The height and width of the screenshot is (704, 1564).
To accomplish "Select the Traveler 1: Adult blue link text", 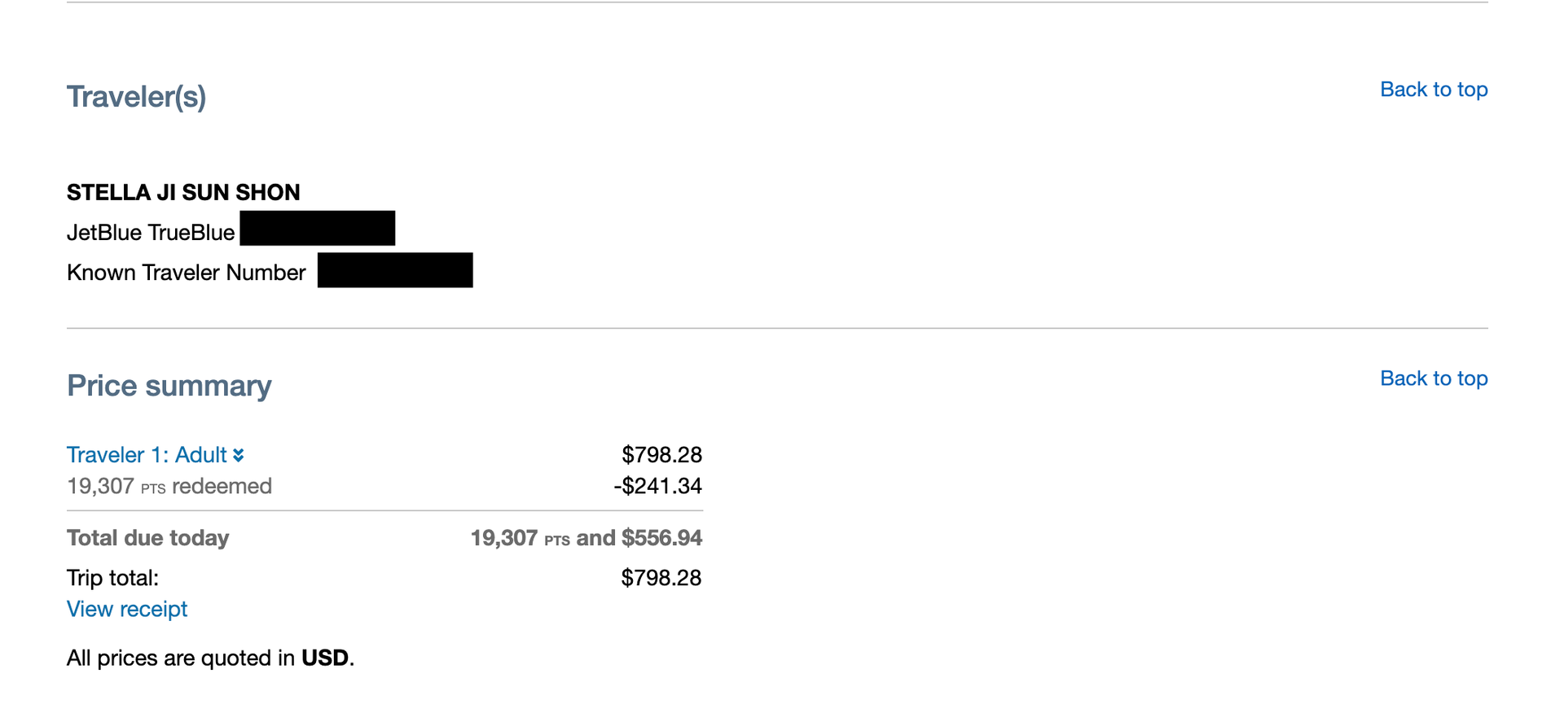I will click(147, 455).
